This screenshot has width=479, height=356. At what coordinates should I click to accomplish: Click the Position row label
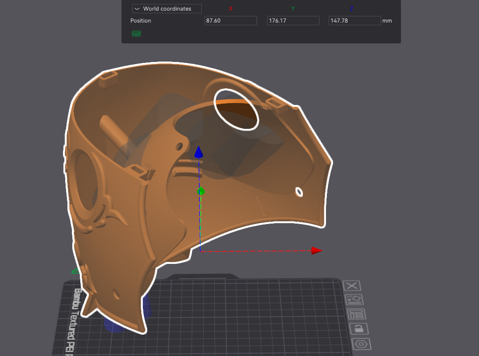(x=141, y=21)
